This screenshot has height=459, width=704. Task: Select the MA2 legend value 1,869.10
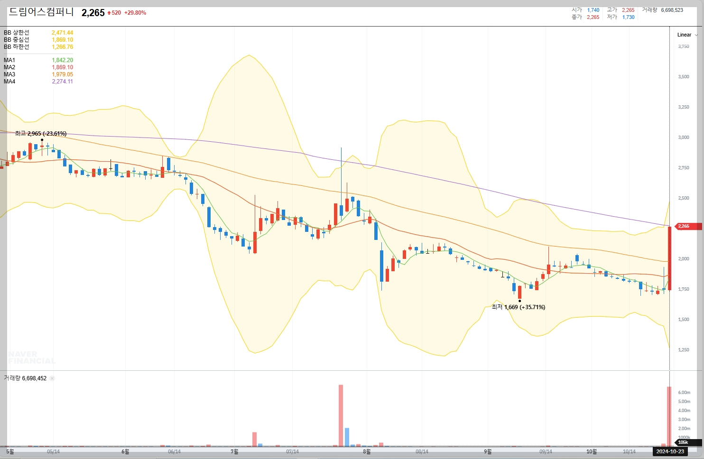[x=62, y=67]
